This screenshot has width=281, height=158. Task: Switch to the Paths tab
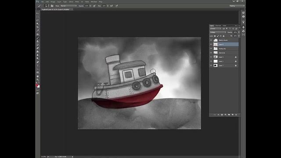click(224, 25)
